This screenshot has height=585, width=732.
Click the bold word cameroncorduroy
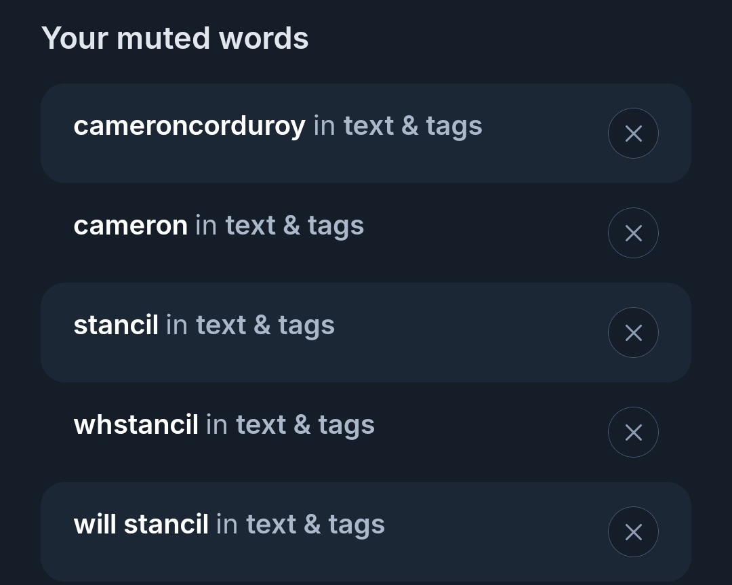tap(189, 126)
